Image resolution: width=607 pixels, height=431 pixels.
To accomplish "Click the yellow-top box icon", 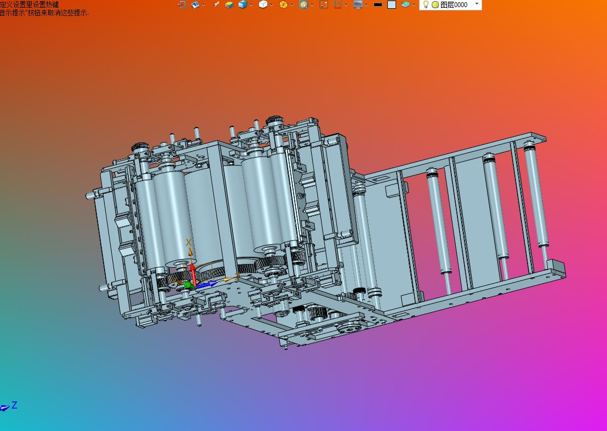I will coord(230,4).
